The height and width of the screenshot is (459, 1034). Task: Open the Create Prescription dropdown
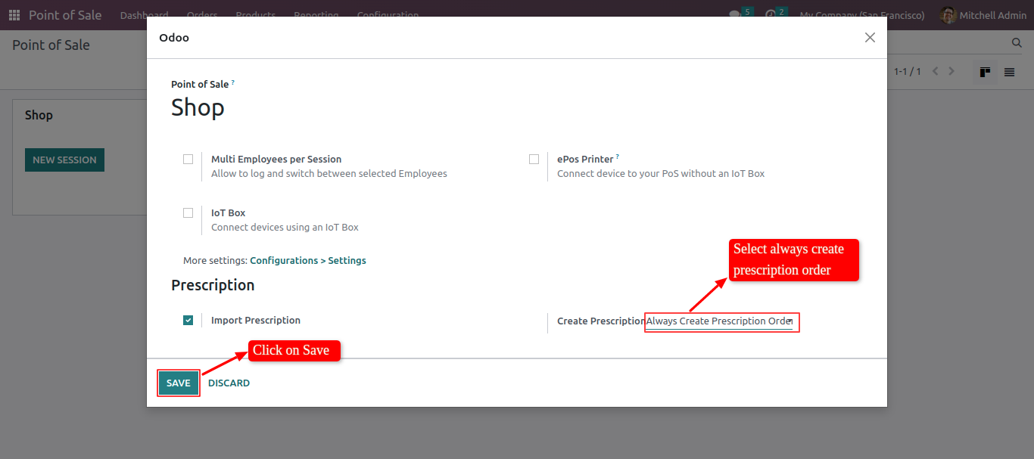(x=719, y=321)
